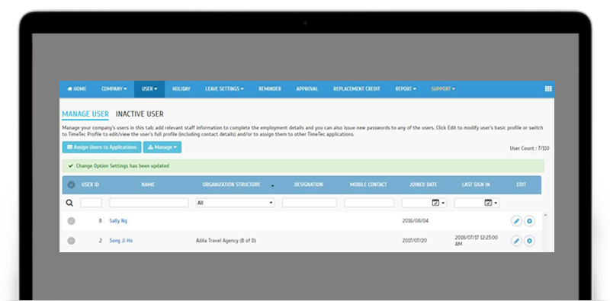Select the checkbox for Song Ji Ho row
610x301 pixels.
pos(71,241)
